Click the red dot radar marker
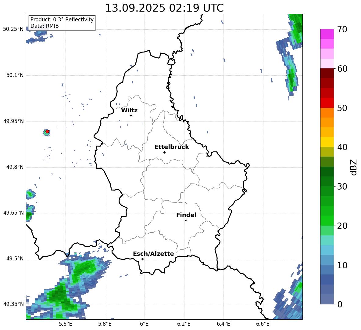The height and width of the screenshot is (330, 361). pos(47,132)
